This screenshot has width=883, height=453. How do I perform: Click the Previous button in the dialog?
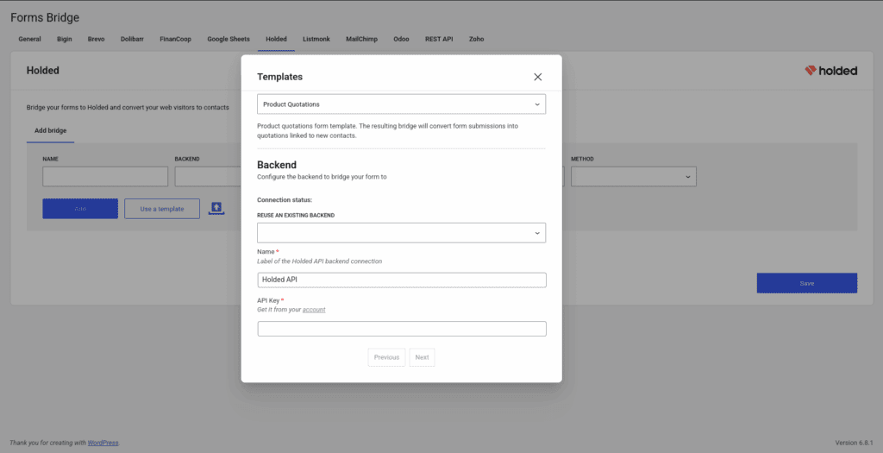tap(386, 357)
